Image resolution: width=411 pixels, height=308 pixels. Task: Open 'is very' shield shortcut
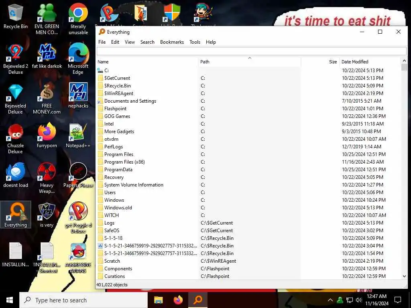pos(47,215)
